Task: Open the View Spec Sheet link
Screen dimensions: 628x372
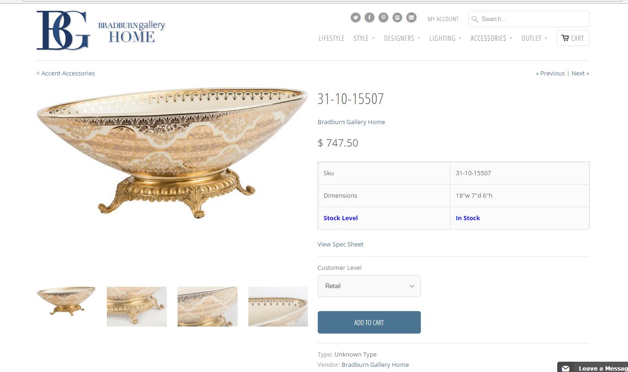Action: click(341, 244)
